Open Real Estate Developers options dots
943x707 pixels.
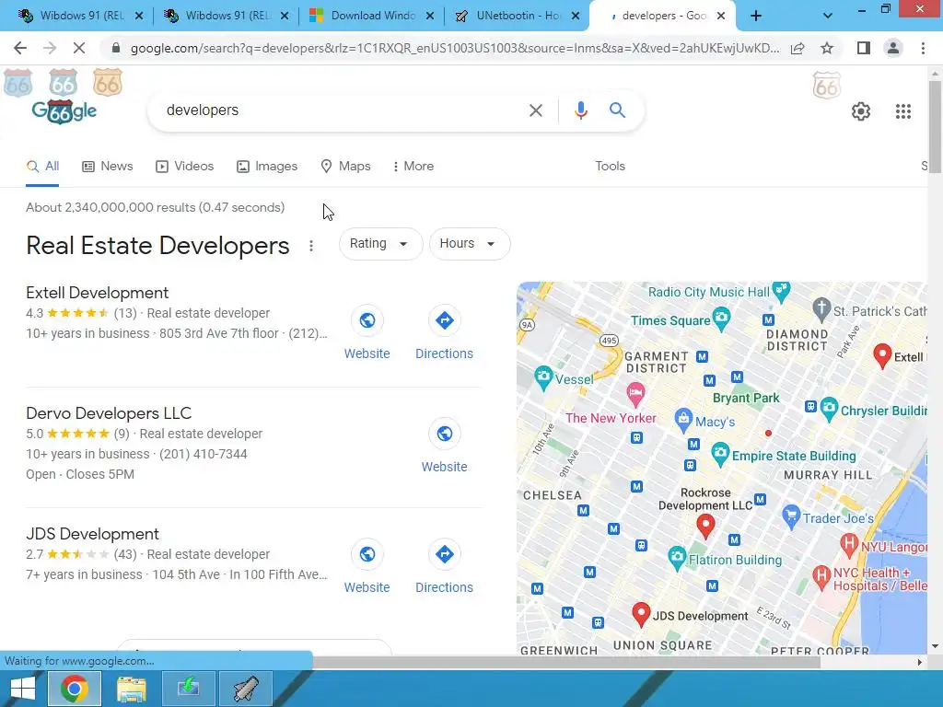[x=311, y=246]
